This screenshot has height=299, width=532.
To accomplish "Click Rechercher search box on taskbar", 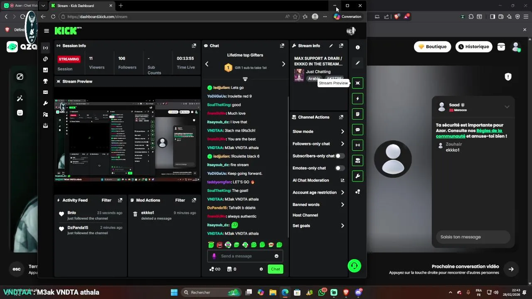I will (x=212, y=292).
